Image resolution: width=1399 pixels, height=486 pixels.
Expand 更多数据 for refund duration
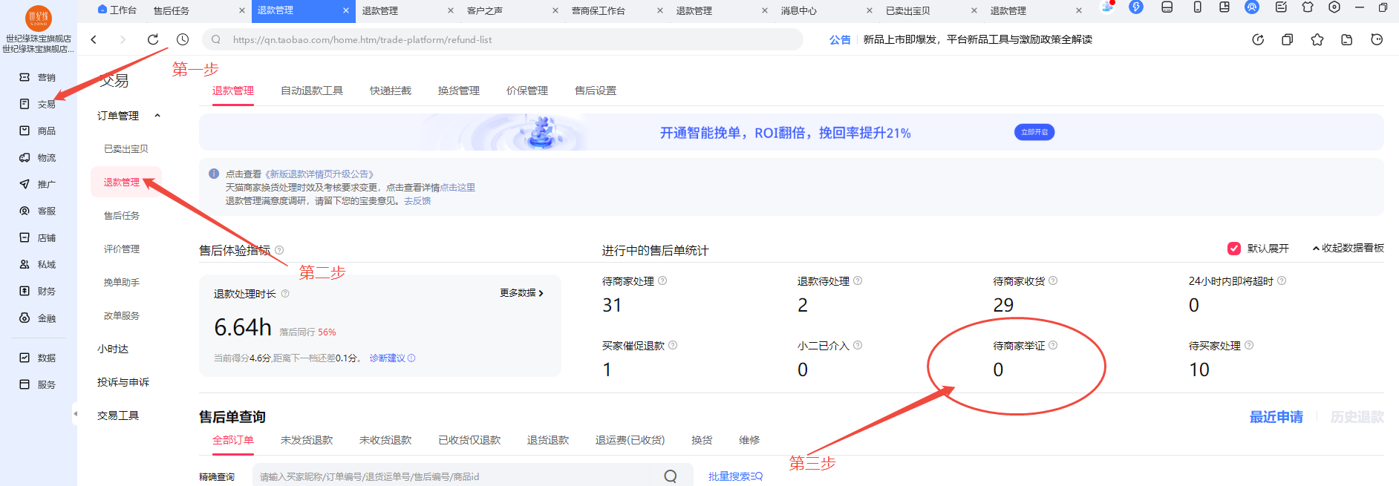(x=521, y=293)
